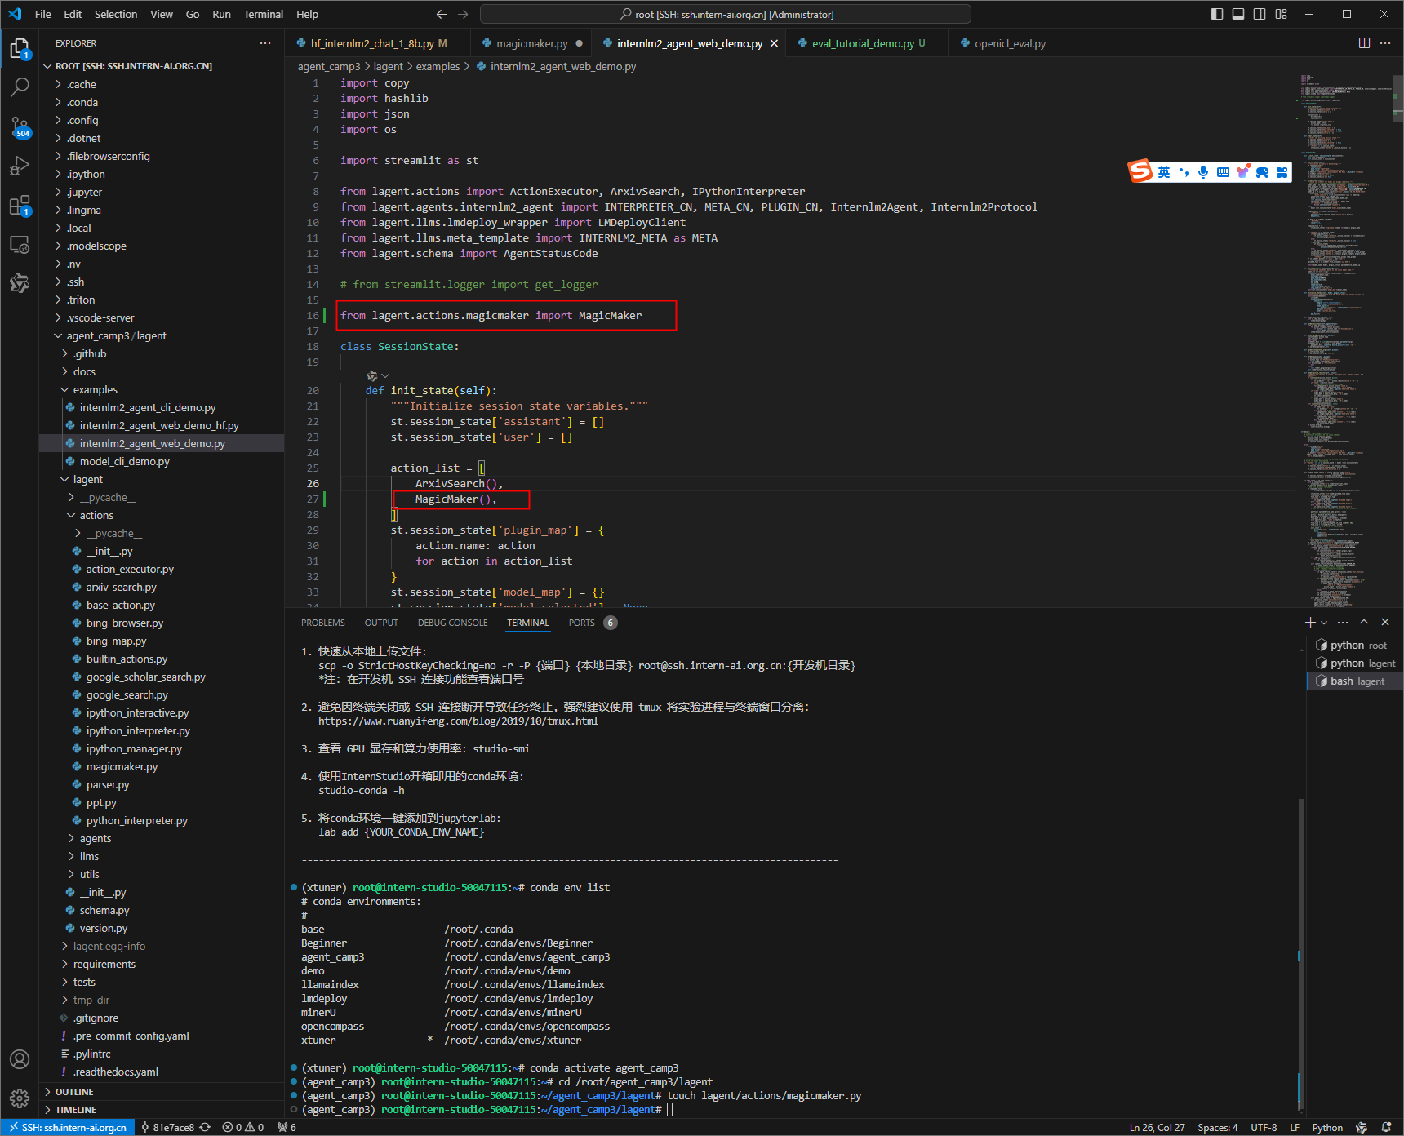Switch to hf_internlm2_chat_1_8b.py tab
This screenshot has width=1404, height=1136.
click(378, 43)
